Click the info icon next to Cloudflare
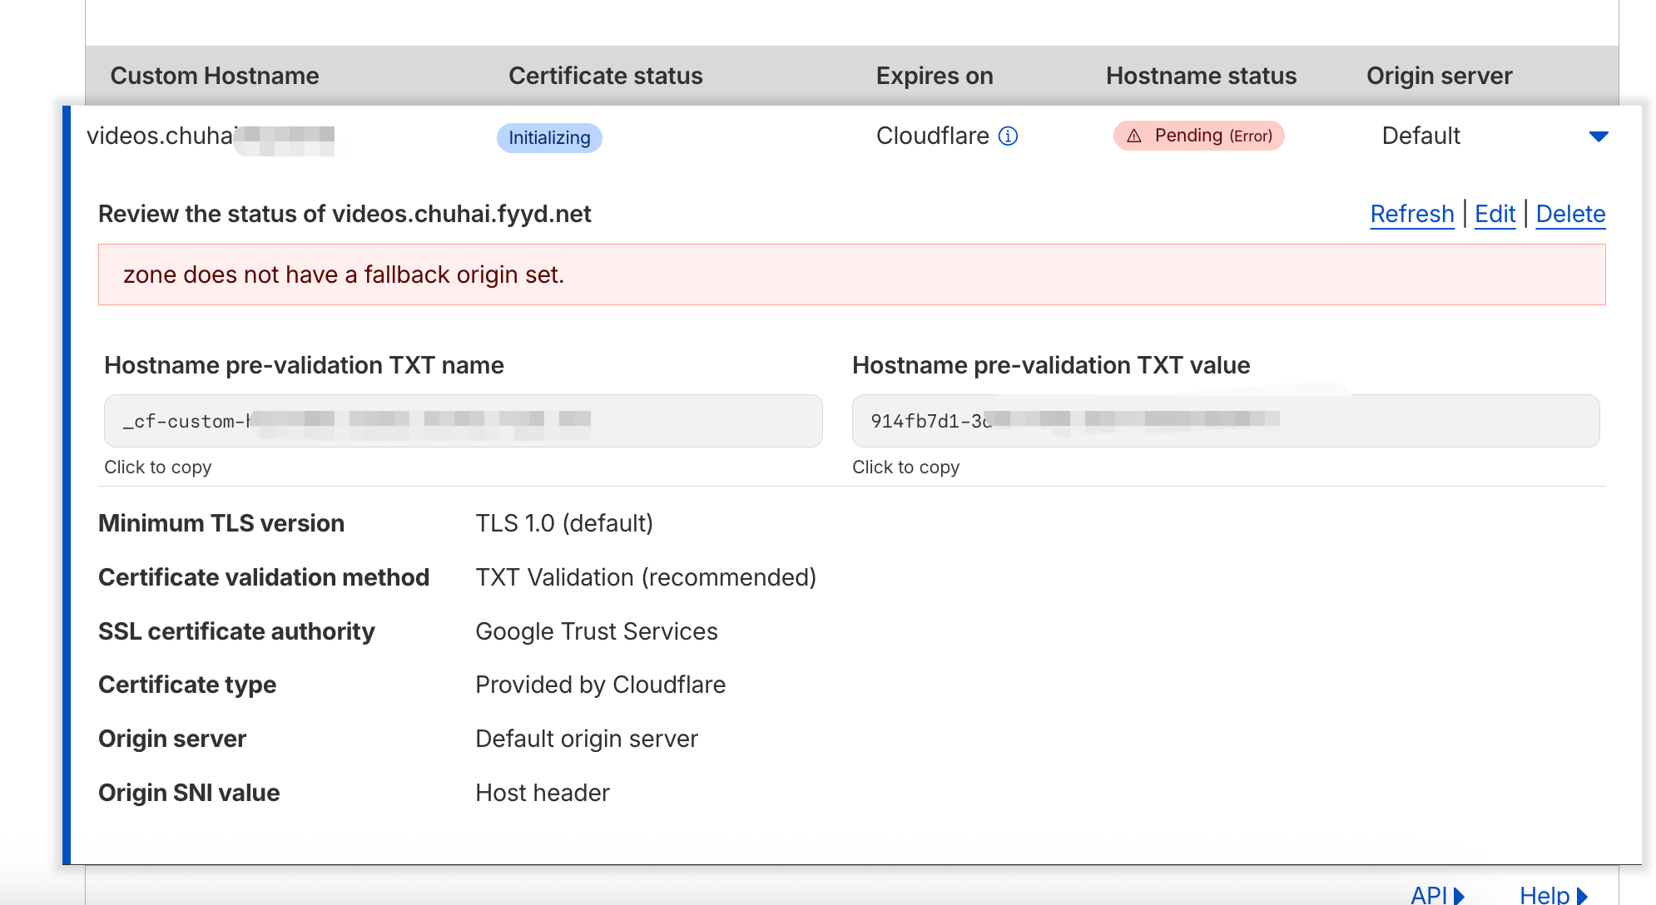The image size is (1656, 905). (x=1008, y=136)
